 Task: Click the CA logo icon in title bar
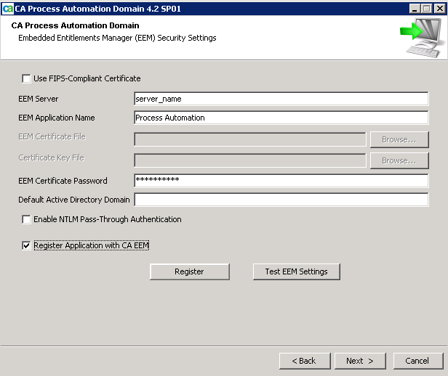pos(8,7)
